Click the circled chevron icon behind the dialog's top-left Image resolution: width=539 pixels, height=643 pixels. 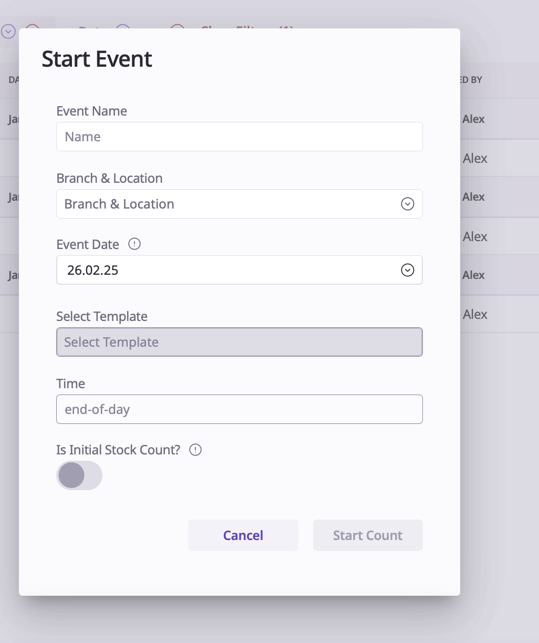pos(8,32)
